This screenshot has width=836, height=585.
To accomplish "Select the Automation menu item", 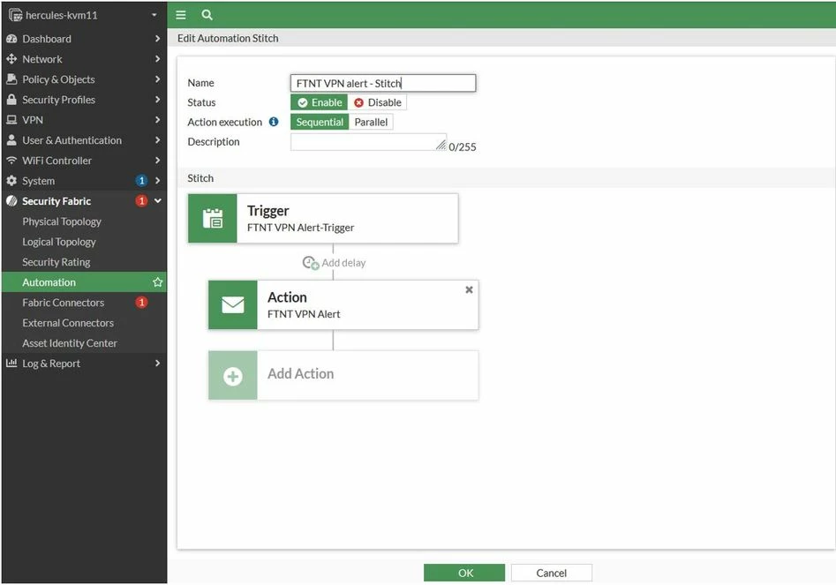I will (84, 281).
